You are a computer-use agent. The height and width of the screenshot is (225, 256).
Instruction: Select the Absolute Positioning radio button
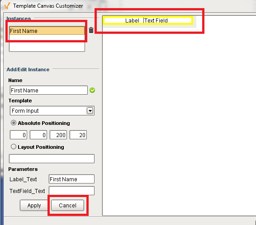(14, 123)
